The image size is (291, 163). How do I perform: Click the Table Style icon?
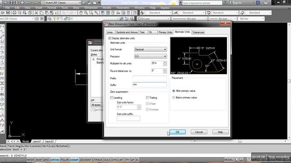click(x=209, y=13)
